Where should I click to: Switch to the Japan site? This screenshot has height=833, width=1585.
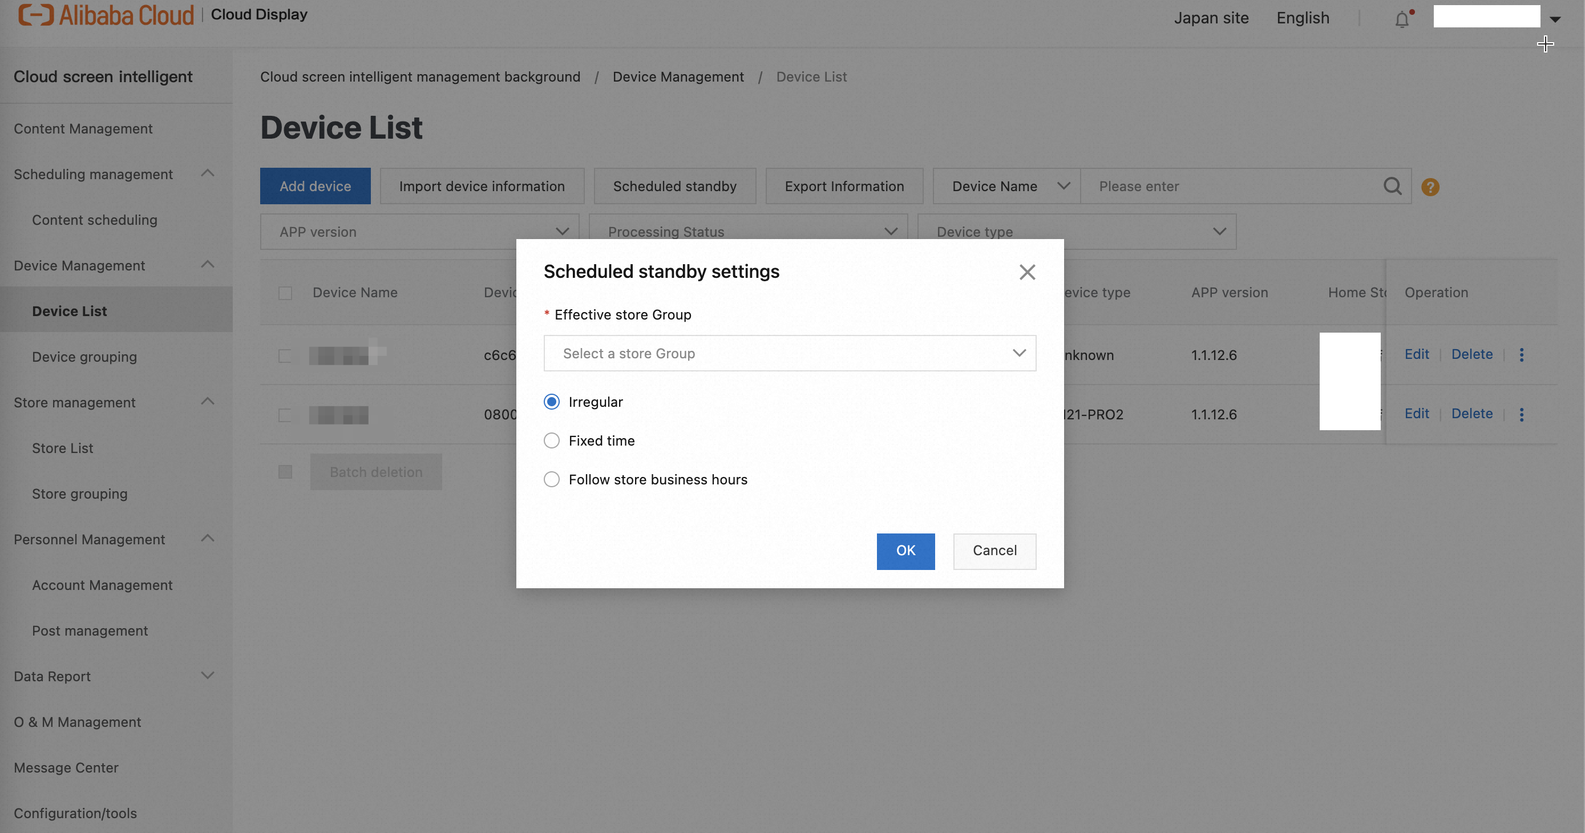pos(1211,18)
